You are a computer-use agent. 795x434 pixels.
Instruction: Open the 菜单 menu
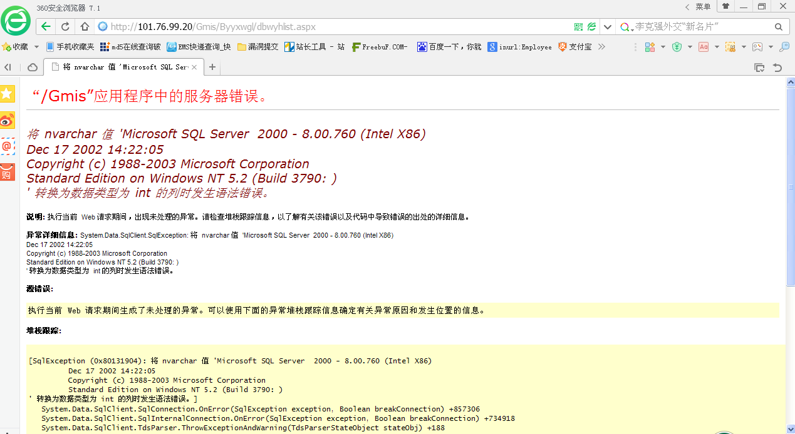point(703,6)
